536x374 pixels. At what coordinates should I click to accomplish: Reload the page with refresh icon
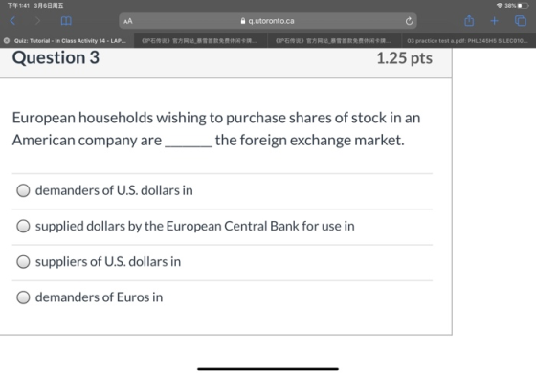tap(409, 21)
